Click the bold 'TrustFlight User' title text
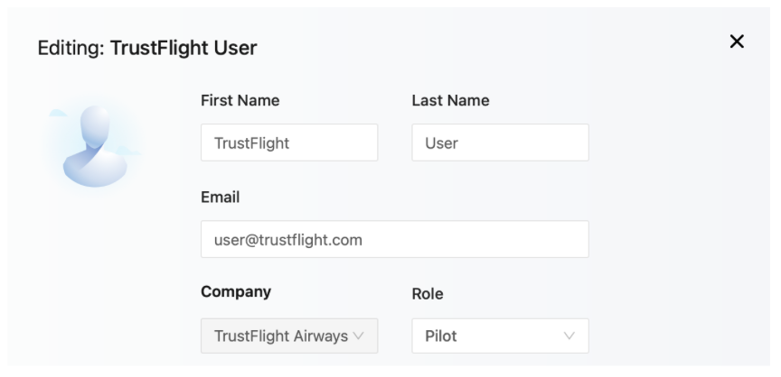The image size is (781, 377). coord(183,49)
